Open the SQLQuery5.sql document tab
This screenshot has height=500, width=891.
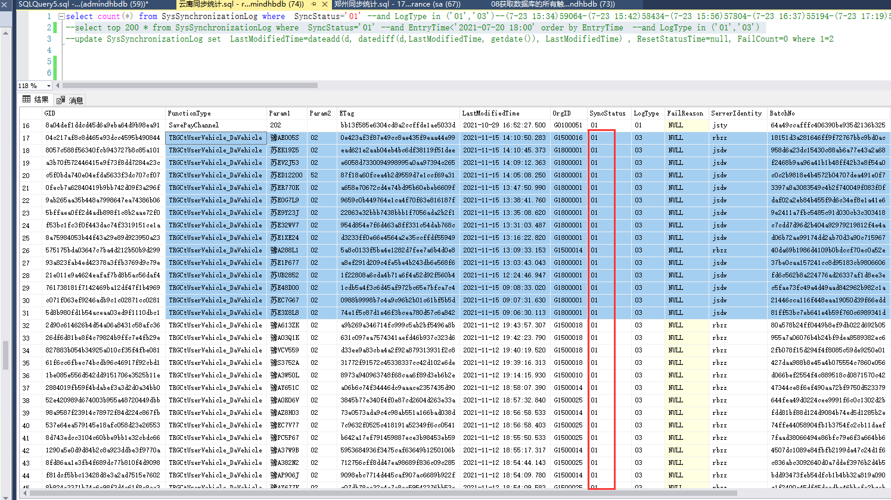tap(83, 4)
